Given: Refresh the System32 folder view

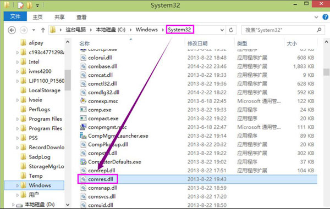Looking at the screenshot, I should [x=231, y=30].
